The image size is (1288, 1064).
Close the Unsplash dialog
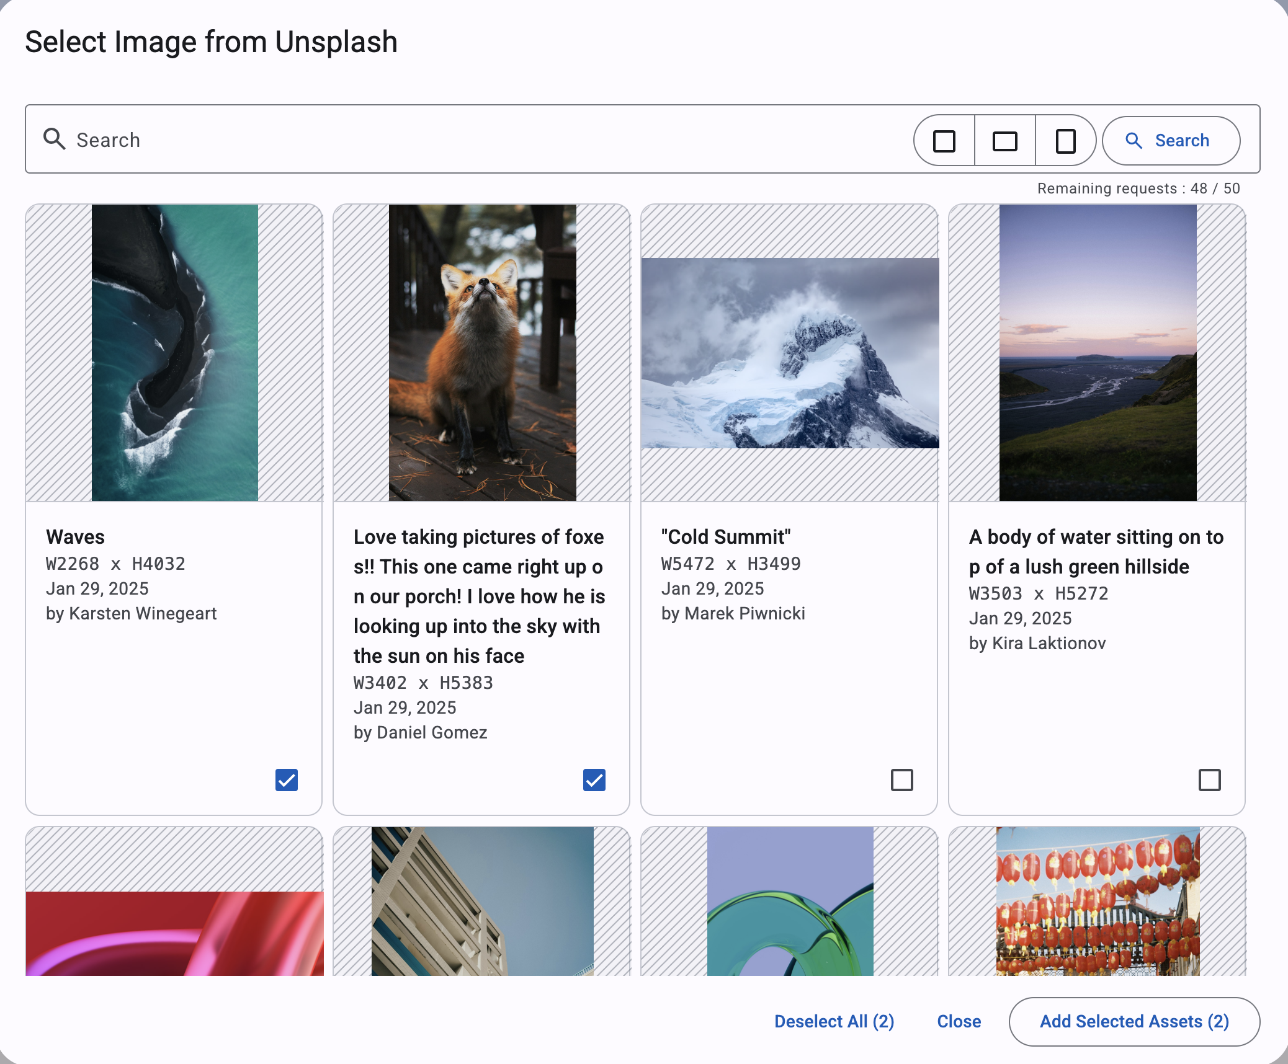[959, 1021]
